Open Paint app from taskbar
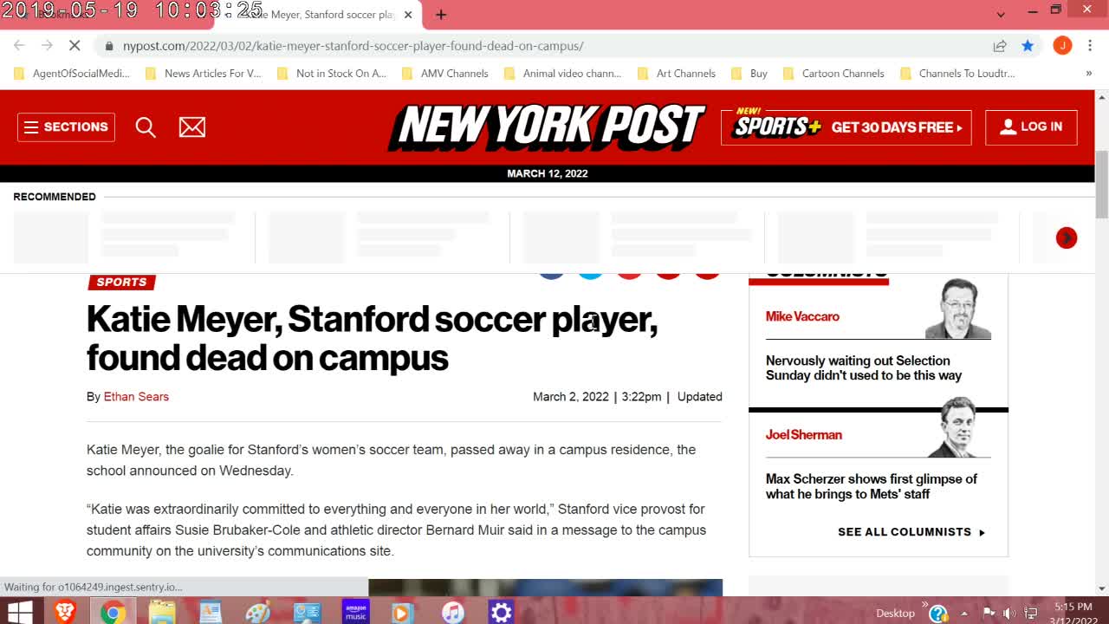The height and width of the screenshot is (624, 1109). click(257, 613)
